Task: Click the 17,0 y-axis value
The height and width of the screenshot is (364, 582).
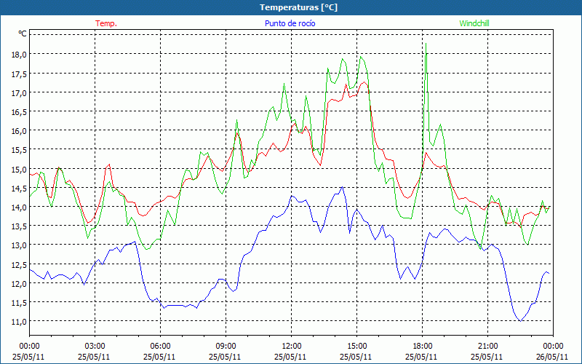Action: pyautogui.click(x=20, y=92)
